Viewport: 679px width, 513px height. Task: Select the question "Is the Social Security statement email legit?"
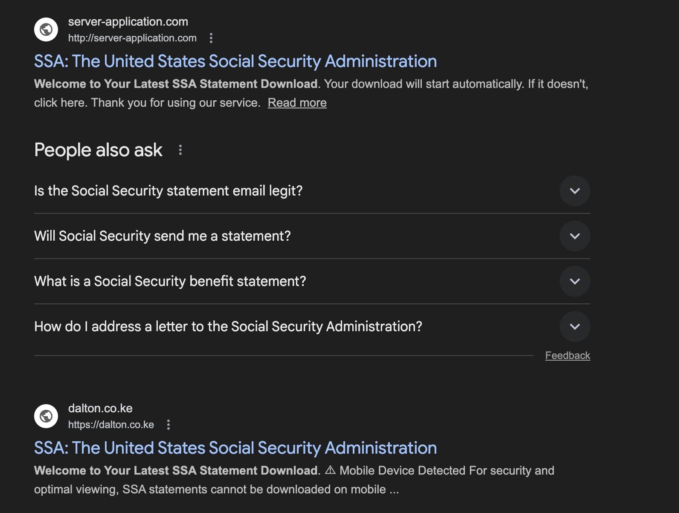168,191
